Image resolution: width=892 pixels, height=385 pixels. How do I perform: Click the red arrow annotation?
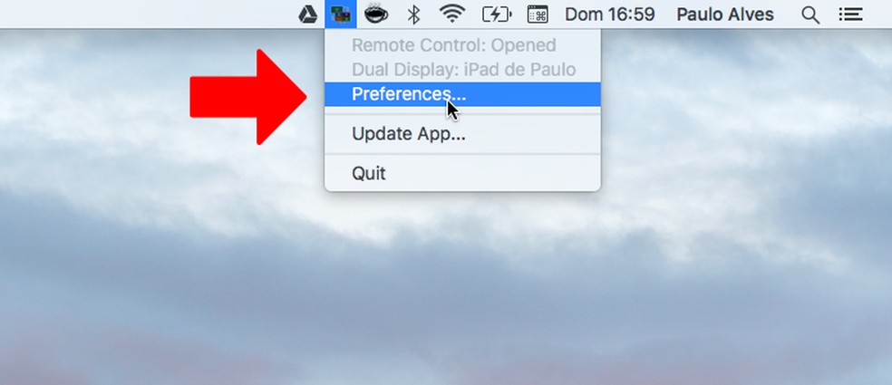click(x=248, y=97)
